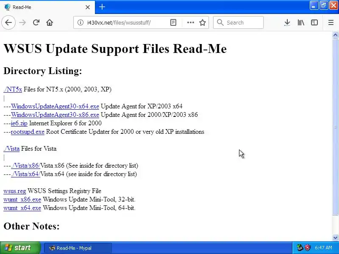
Task: Open the Windows start menu
Action: pyautogui.click(x=20, y=248)
